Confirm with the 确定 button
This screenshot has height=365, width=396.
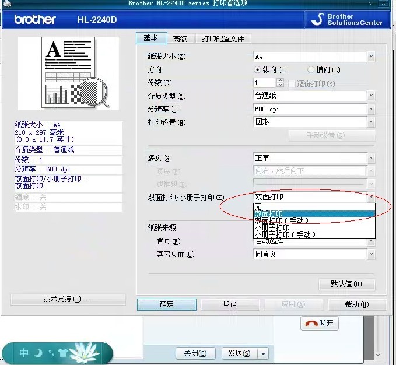167,304
